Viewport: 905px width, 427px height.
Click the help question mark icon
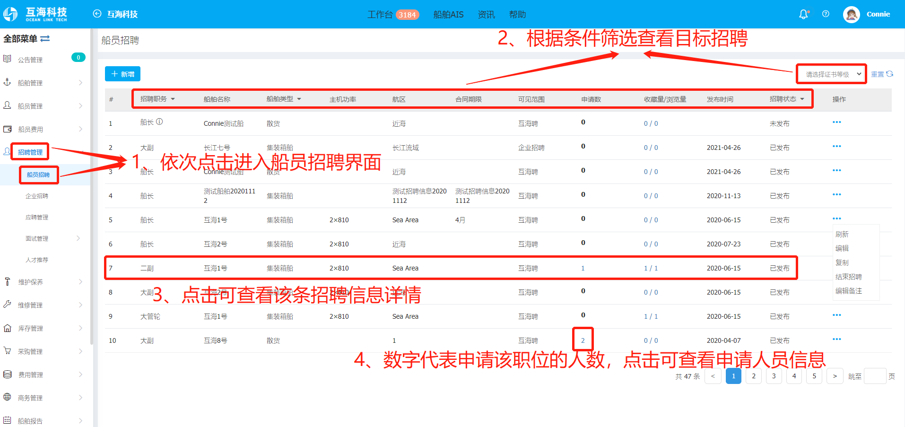(x=826, y=14)
